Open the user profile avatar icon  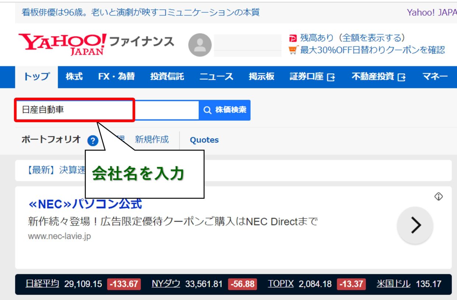click(x=200, y=45)
